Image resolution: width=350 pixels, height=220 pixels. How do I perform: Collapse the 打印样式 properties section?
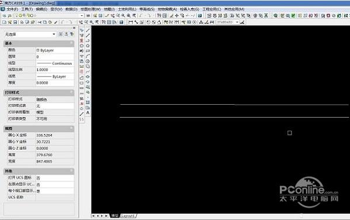71,92
